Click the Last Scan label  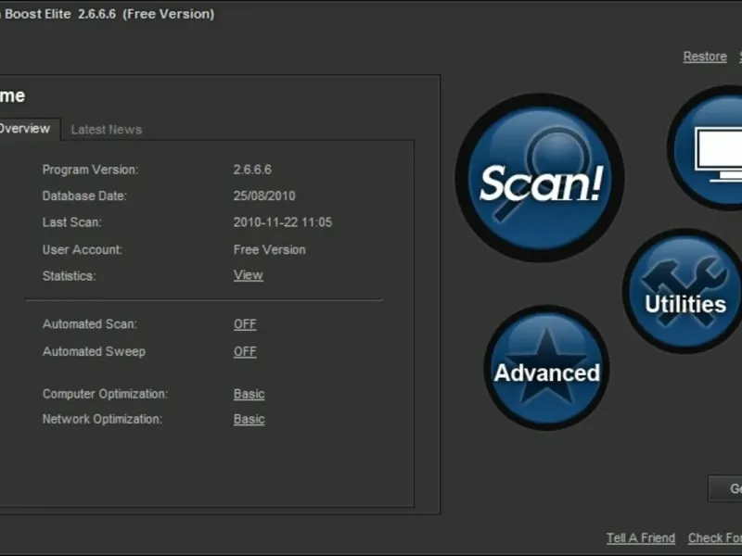[x=72, y=222]
